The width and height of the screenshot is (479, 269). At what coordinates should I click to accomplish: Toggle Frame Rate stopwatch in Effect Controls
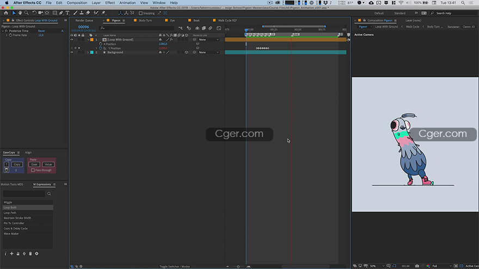(x=11, y=35)
